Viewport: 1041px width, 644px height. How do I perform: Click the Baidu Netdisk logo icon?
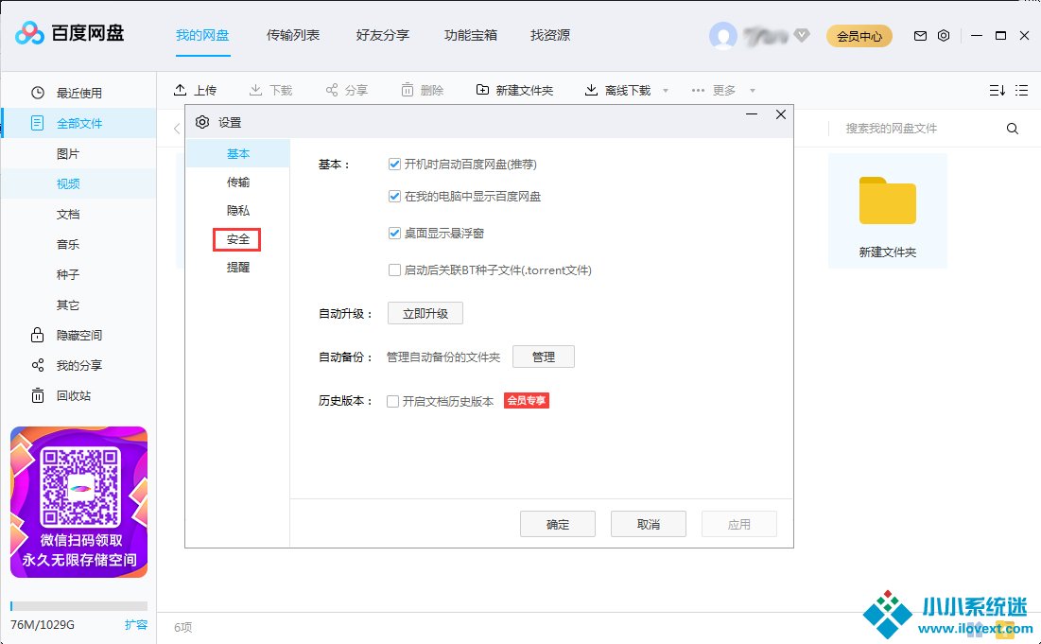[29, 33]
